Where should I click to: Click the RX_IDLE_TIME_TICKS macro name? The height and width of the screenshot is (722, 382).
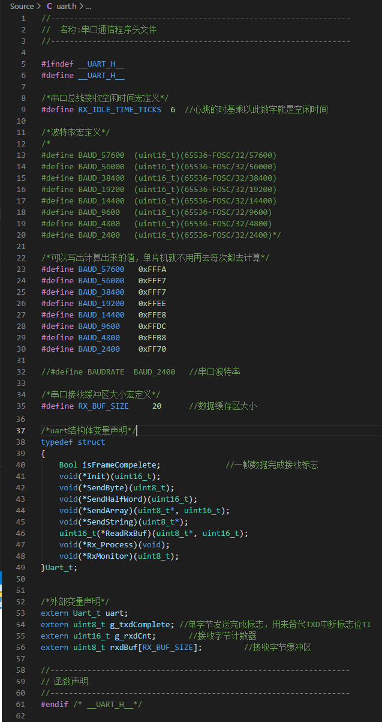(x=119, y=109)
